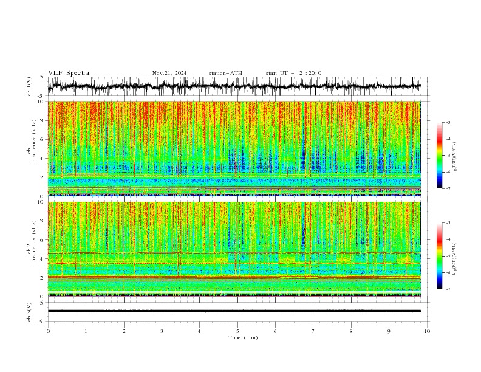The width and height of the screenshot is (481, 372).
Task: Click the "5" volt tick of the ch.1 waveform
Action: tap(41, 77)
